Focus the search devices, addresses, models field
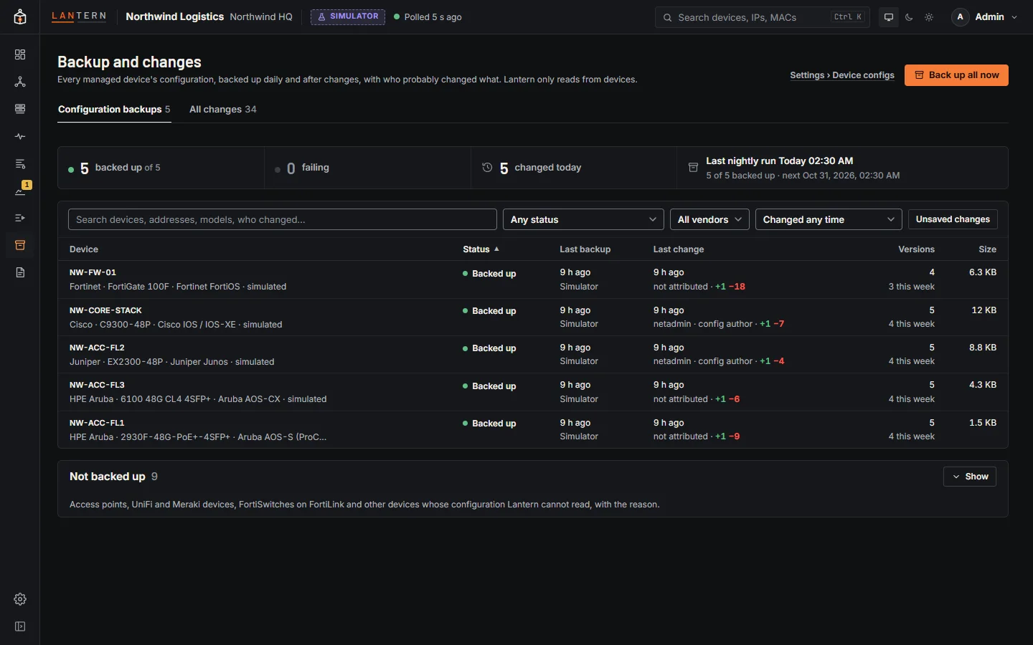This screenshot has width=1033, height=645. (x=283, y=219)
